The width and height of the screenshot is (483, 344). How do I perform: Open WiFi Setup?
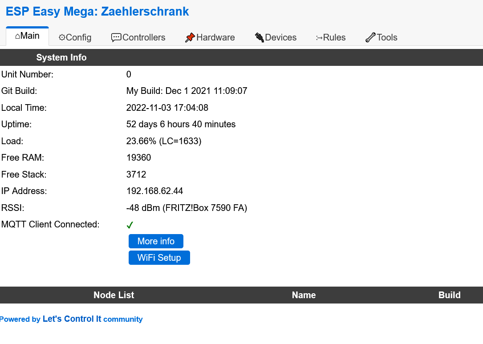pyautogui.click(x=159, y=258)
